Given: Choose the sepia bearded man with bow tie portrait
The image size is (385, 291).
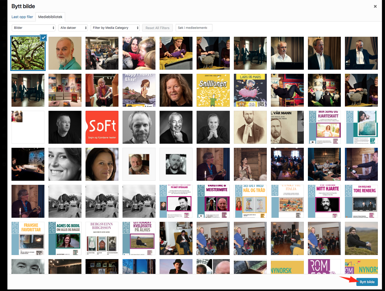Looking at the screenshot, I should (250, 127).
